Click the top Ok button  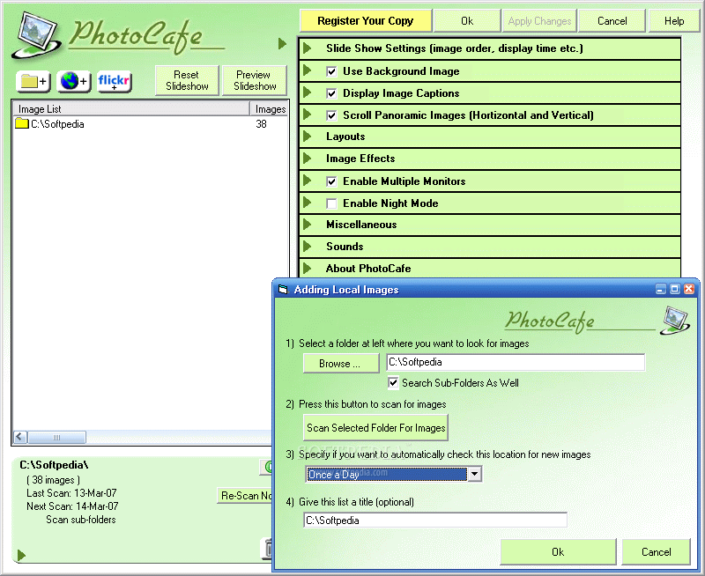467,21
